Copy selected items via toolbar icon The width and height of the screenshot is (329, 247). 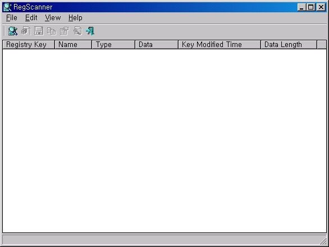point(52,31)
